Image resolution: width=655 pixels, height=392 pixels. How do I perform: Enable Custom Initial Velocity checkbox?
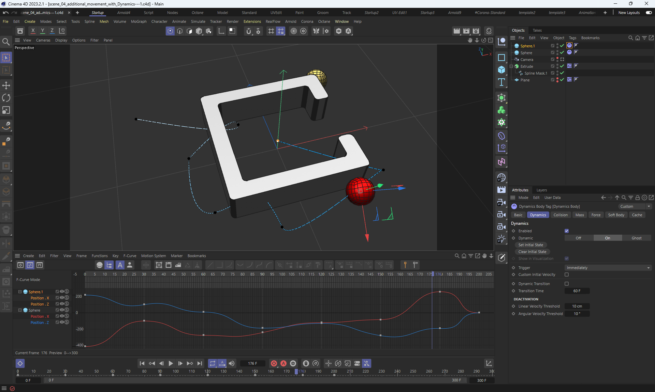[567, 275]
